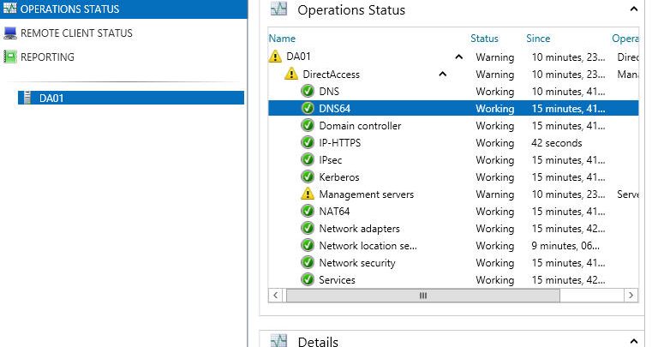Click the green check icon next to IP-HTTPS
Image resolution: width=658 pixels, height=347 pixels.
pos(308,143)
